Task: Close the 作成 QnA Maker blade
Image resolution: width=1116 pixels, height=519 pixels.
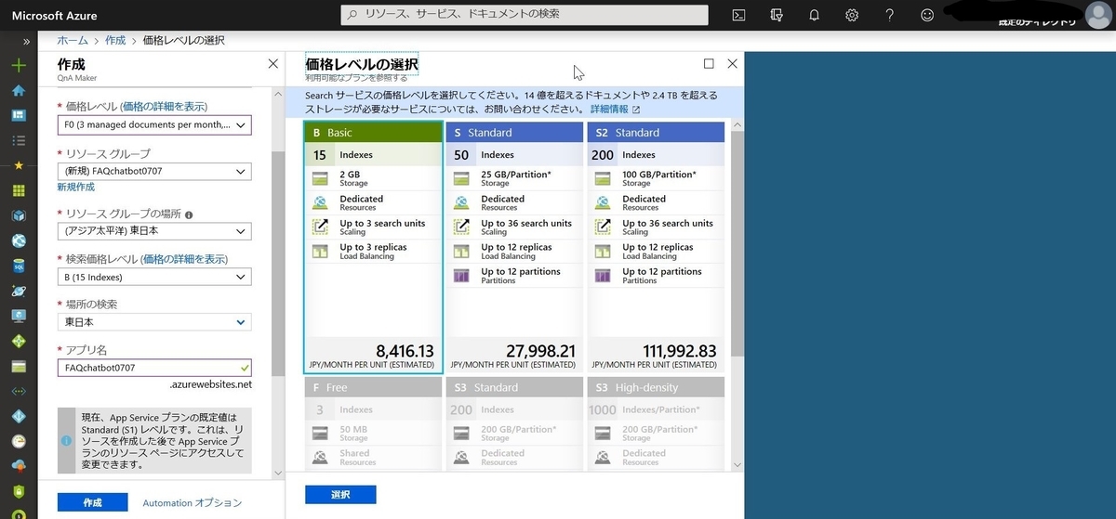Action: (x=272, y=64)
